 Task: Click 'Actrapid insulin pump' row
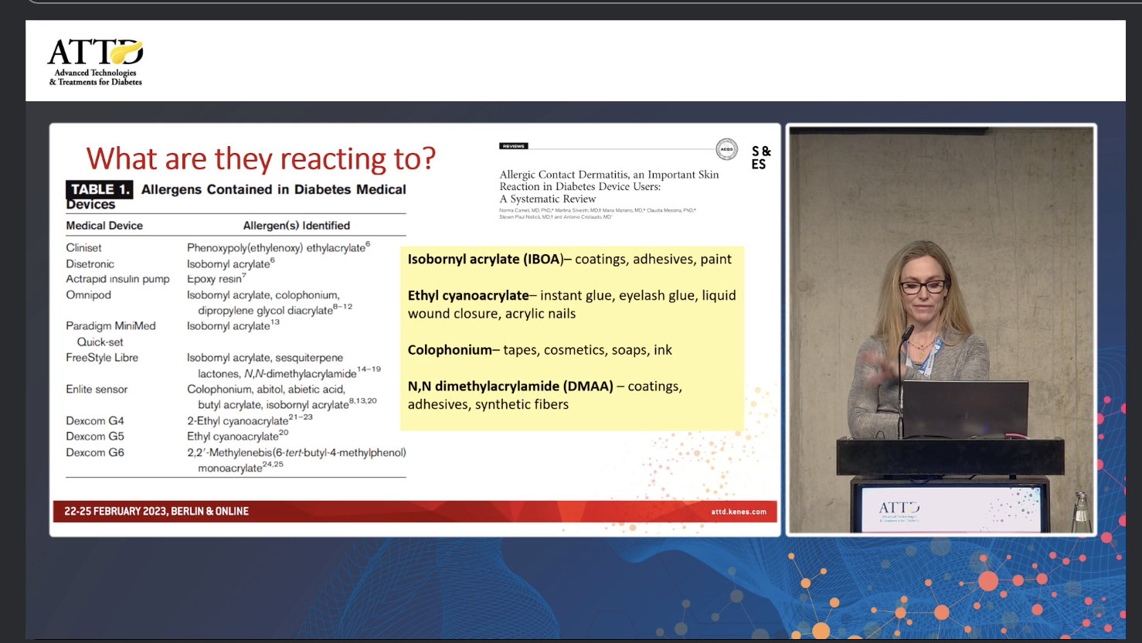point(236,279)
